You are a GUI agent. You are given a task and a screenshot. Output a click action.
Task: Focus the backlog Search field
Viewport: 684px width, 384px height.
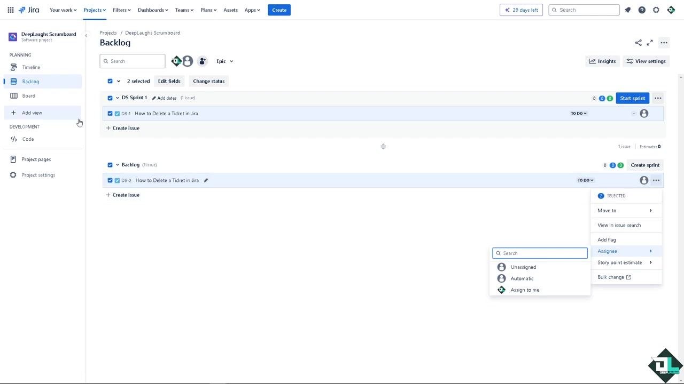(133, 61)
